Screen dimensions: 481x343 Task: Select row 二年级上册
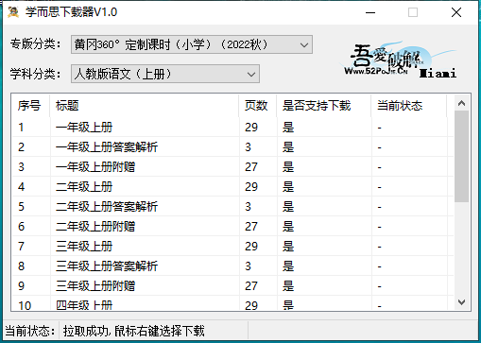click(232, 187)
